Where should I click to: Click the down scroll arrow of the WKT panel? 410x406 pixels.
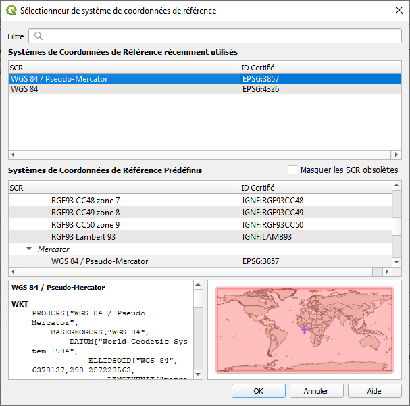[198, 374]
